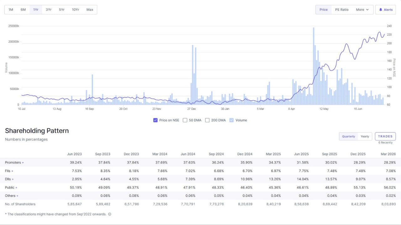Viewport: 401px width, 225px height.
Task: Open the TRADES button
Action: click(x=385, y=136)
